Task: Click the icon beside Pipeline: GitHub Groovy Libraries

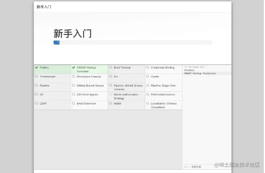Action: pos(110,85)
